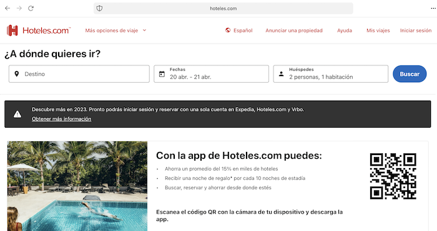Viewport: 437px width, 231px height.
Task: Open Obtener más información link
Action: pyautogui.click(x=61, y=119)
